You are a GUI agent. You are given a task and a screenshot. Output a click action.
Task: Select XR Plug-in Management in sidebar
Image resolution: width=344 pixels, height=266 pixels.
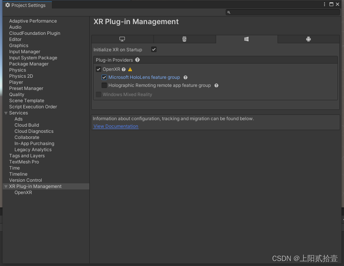[36, 186]
